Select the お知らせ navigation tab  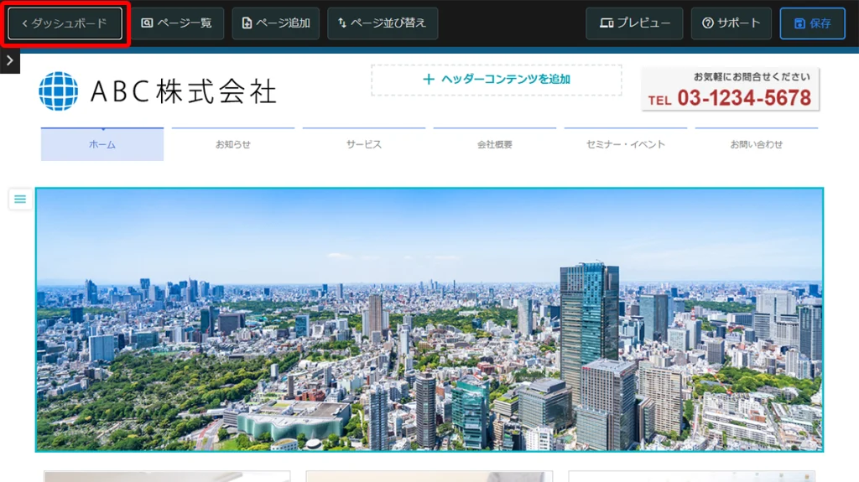coord(233,144)
